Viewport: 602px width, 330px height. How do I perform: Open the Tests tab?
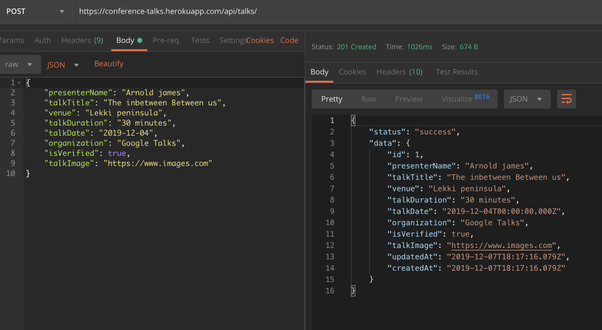pyautogui.click(x=200, y=40)
